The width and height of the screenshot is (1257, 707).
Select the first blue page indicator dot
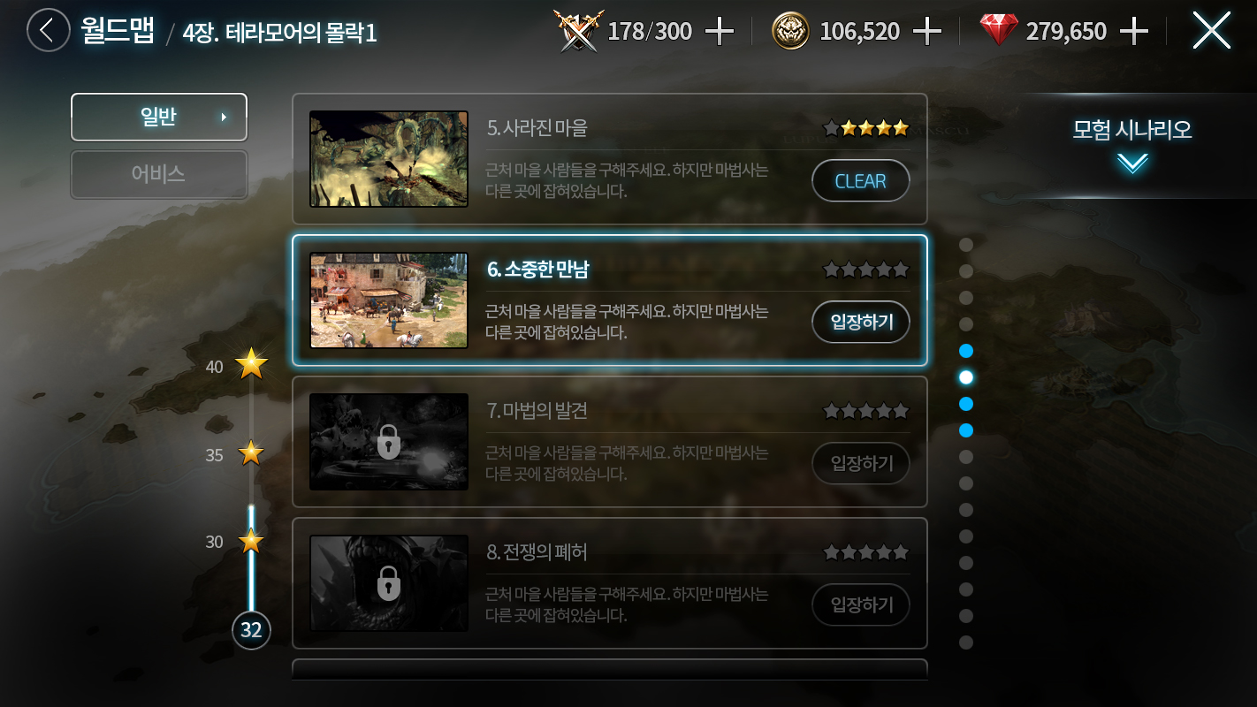[966, 351]
